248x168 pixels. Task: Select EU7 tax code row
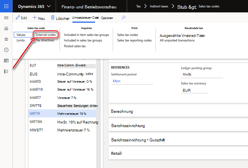pyautogui.click(x=62, y=66)
